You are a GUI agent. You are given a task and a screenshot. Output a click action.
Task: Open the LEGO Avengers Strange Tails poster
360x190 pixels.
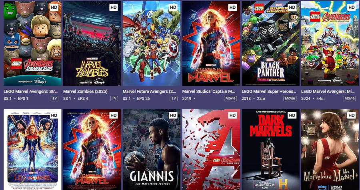click(x=32, y=44)
